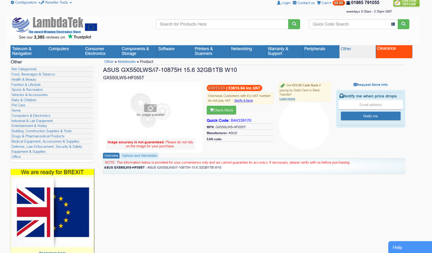The width and height of the screenshot is (432, 253).
Task: Open the Computers menu
Action: (65, 51)
